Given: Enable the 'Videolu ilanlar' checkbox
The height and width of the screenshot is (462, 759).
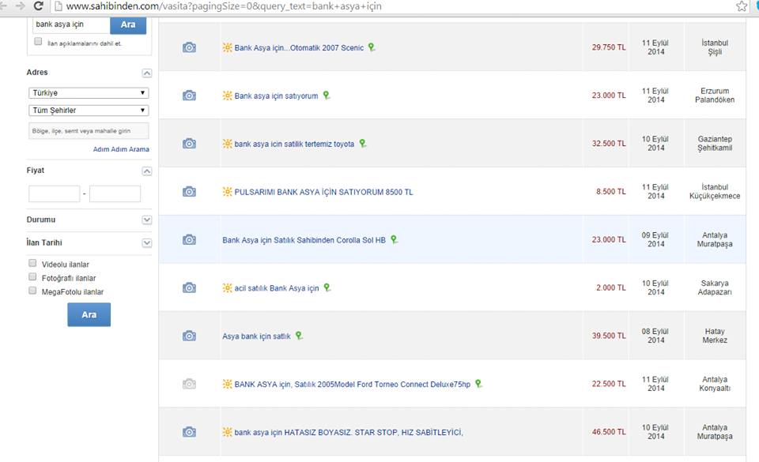Looking at the screenshot, I should pos(33,264).
